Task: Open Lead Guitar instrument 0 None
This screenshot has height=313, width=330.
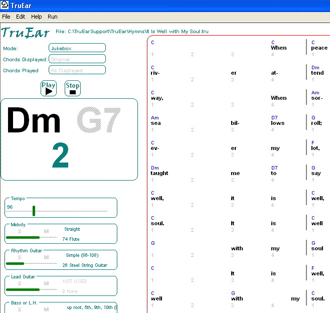Action: tap(70, 291)
